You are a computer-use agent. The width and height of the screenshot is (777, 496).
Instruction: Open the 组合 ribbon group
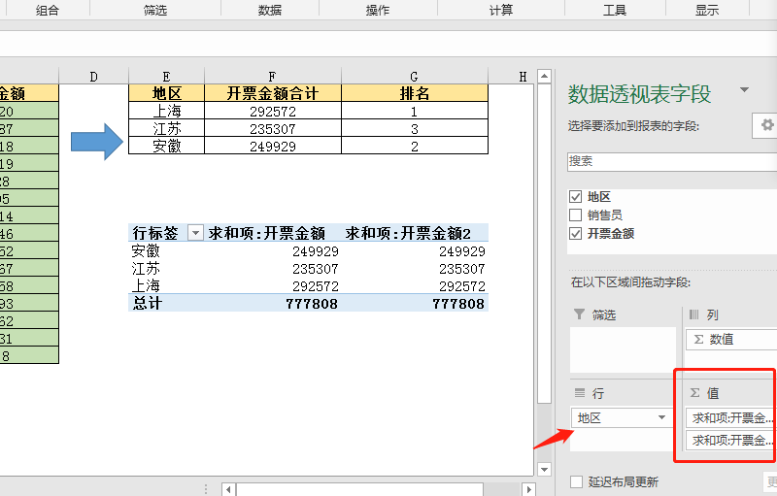47,10
